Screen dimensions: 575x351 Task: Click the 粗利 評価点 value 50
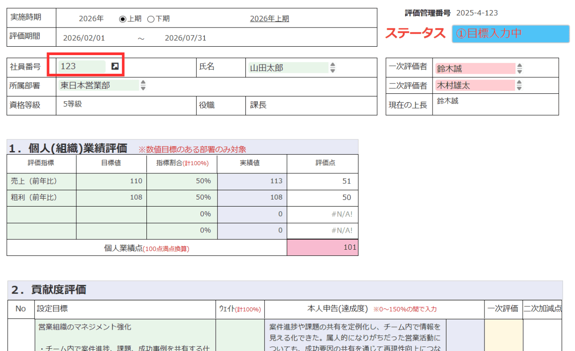[x=323, y=198]
